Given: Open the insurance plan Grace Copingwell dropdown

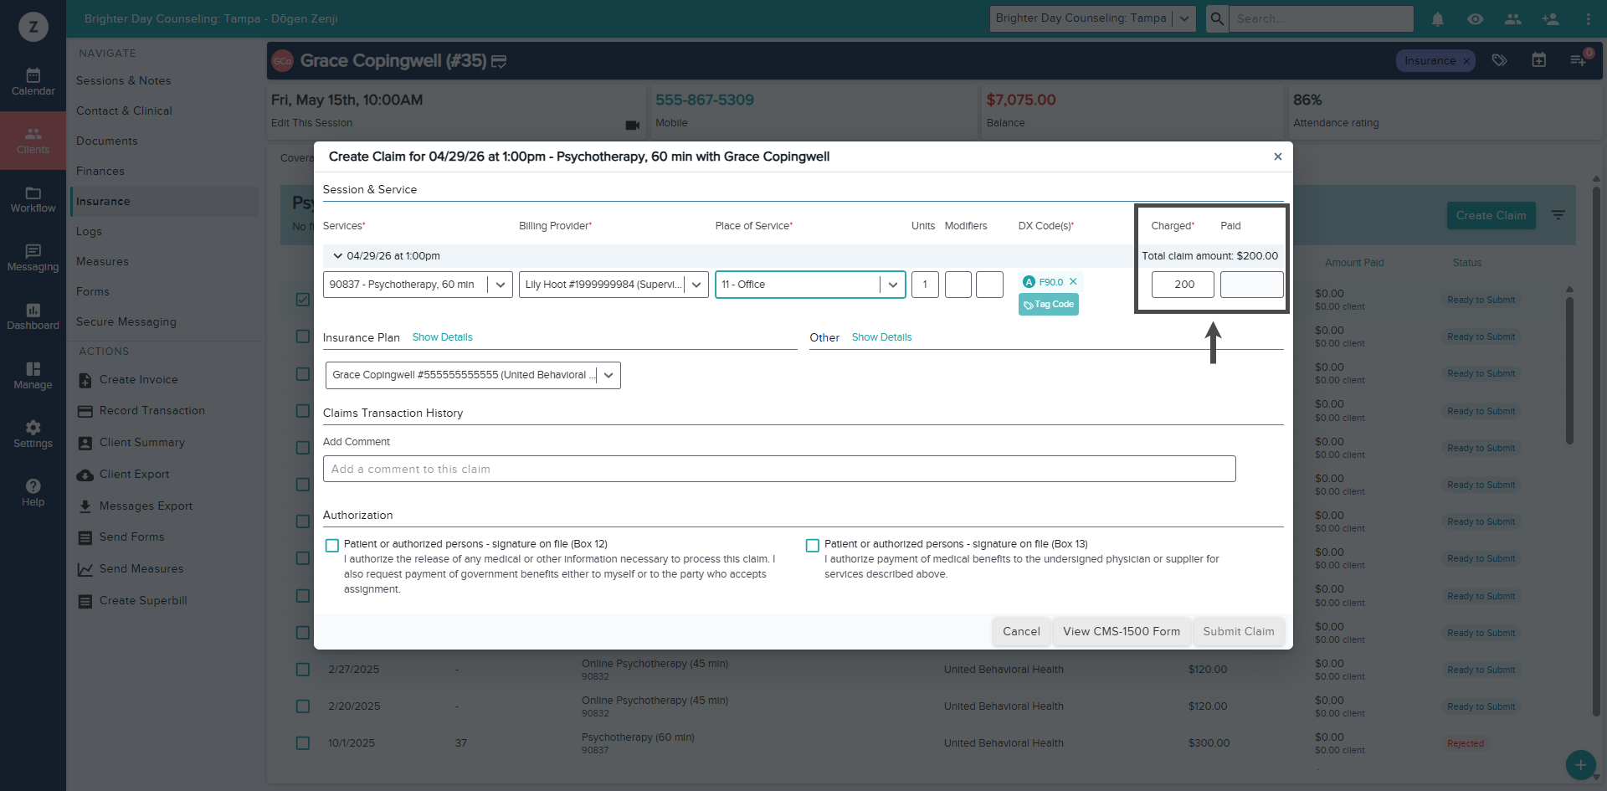Looking at the screenshot, I should pos(473,375).
